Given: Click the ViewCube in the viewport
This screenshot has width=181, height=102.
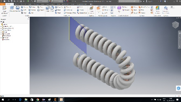Looking at the screenshot, I should click(x=175, y=25).
